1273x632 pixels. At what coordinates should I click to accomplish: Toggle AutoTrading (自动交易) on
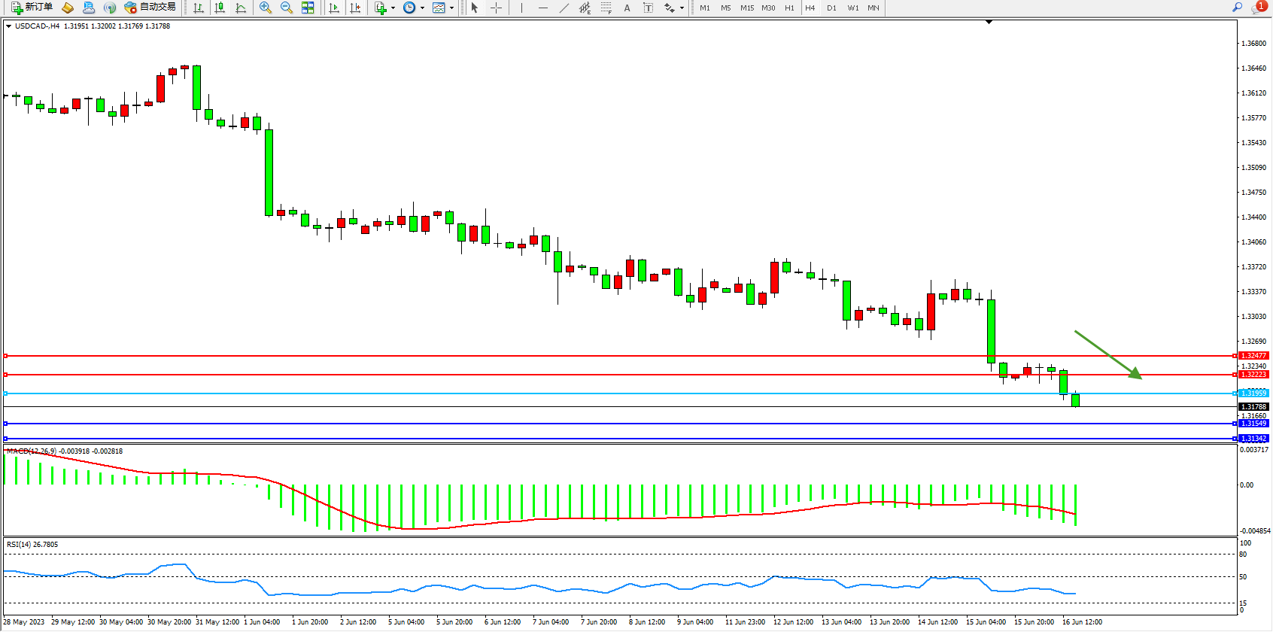[150, 8]
